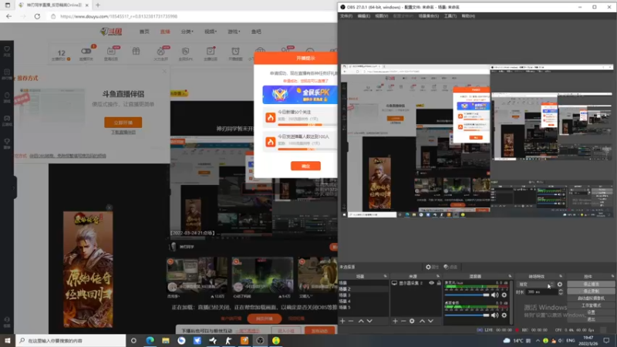Open OBS 设置 settings button

pos(591,312)
